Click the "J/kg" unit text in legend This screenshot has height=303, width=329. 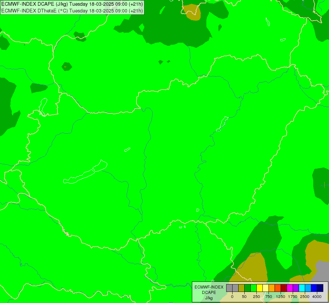pos(209,298)
